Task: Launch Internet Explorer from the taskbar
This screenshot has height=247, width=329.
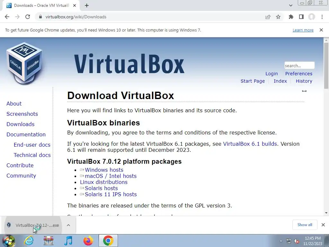Action: click(29, 241)
